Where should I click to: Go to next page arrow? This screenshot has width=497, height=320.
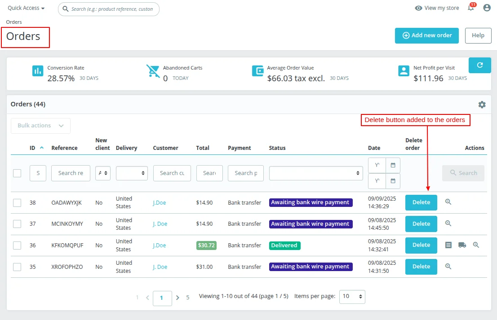[177, 298]
